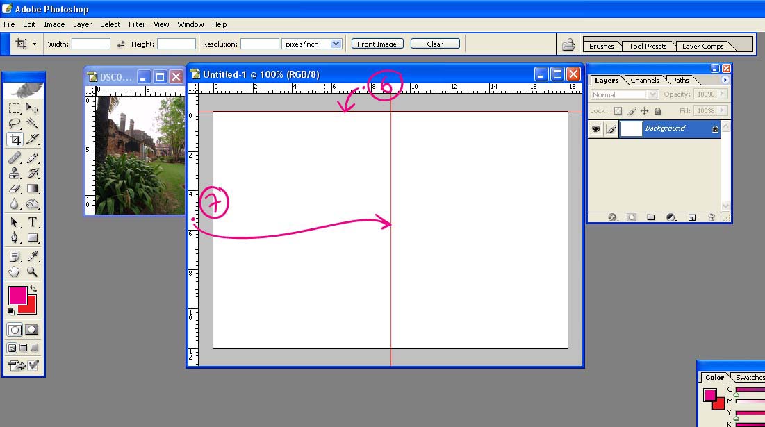Screen dimensions: 765x427
Task: Open the Crop tool preset picker arrow
Action: pos(34,44)
